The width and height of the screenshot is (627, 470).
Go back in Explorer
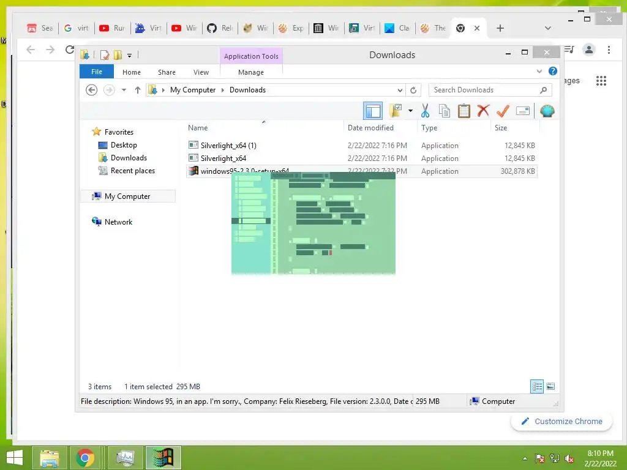click(x=92, y=90)
